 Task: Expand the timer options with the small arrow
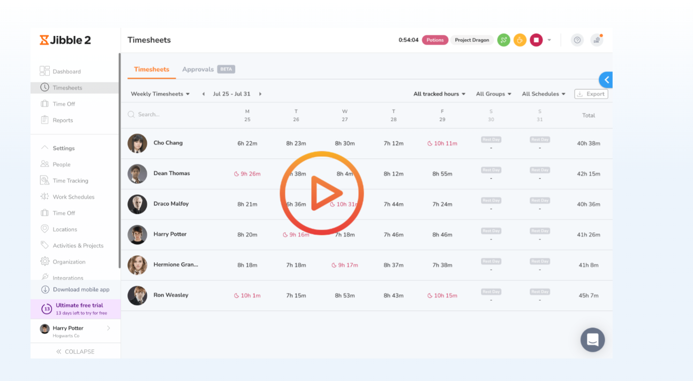(549, 40)
